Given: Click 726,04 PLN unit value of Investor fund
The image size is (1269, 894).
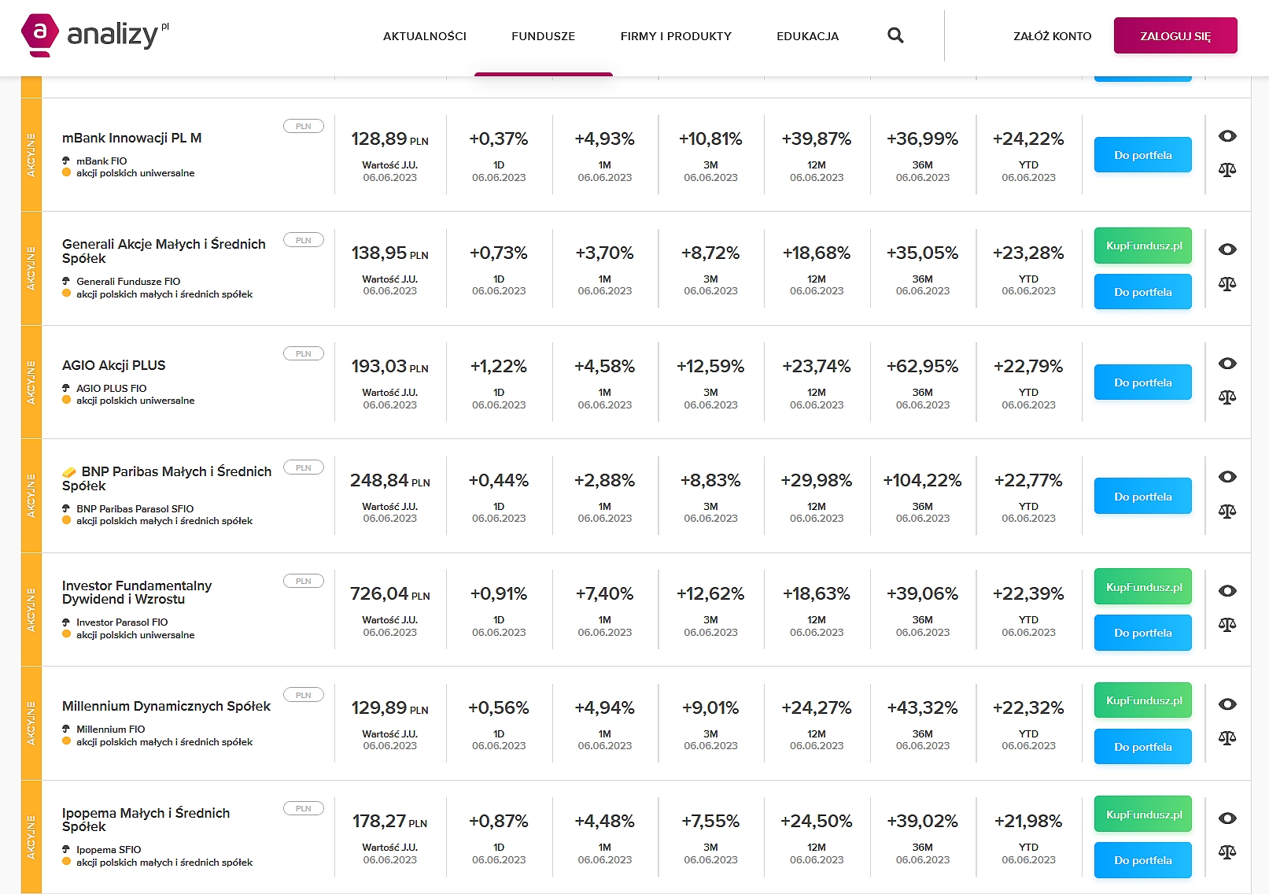Looking at the screenshot, I should click(x=390, y=594).
